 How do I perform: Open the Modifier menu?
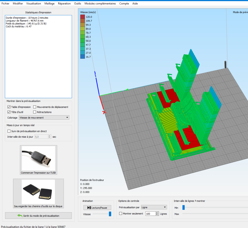pyautogui.click(x=18, y=3)
